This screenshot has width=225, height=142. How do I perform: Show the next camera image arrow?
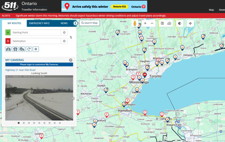tap(73, 98)
